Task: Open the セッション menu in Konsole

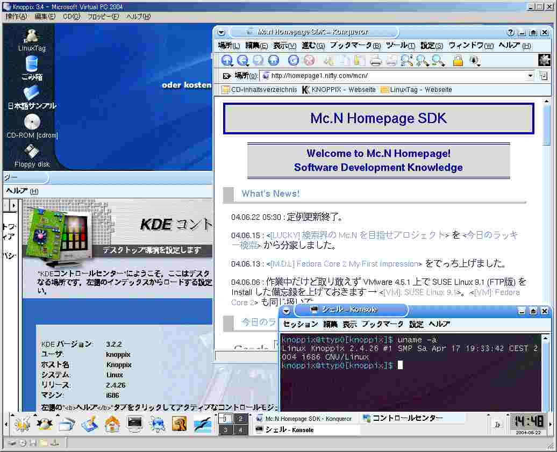Action: pos(301,324)
